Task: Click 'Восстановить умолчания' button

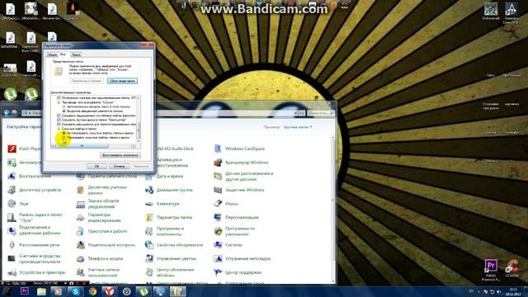Action: point(120,155)
